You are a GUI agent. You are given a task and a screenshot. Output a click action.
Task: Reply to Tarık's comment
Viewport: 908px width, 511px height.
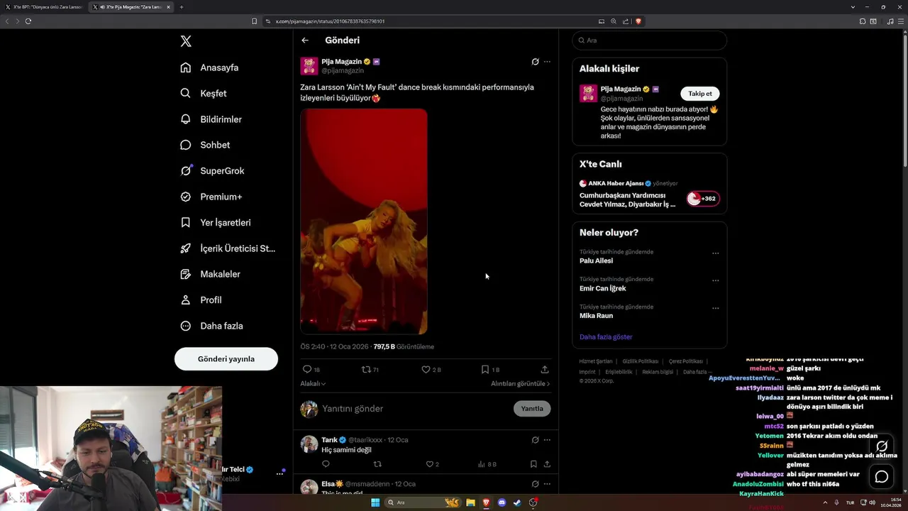pyautogui.click(x=326, y=464)
